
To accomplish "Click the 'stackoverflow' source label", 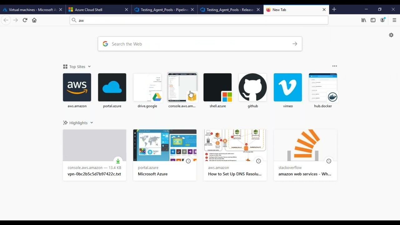I will click(290, 168).
